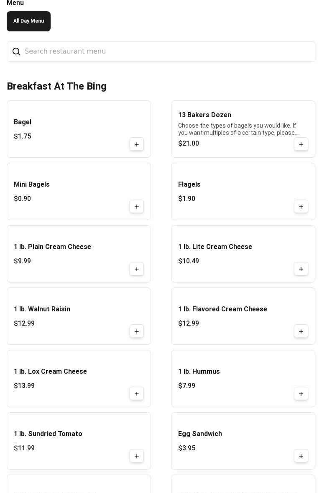Open the Egg Sandwich item title

click(x=200, y=434)
